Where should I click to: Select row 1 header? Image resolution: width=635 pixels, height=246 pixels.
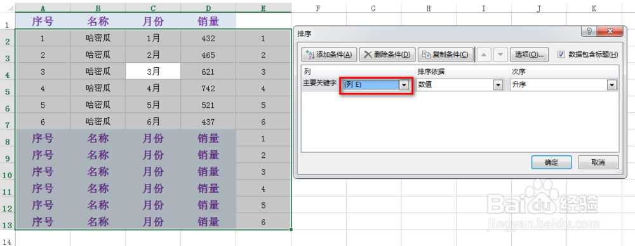click(7, 21)
